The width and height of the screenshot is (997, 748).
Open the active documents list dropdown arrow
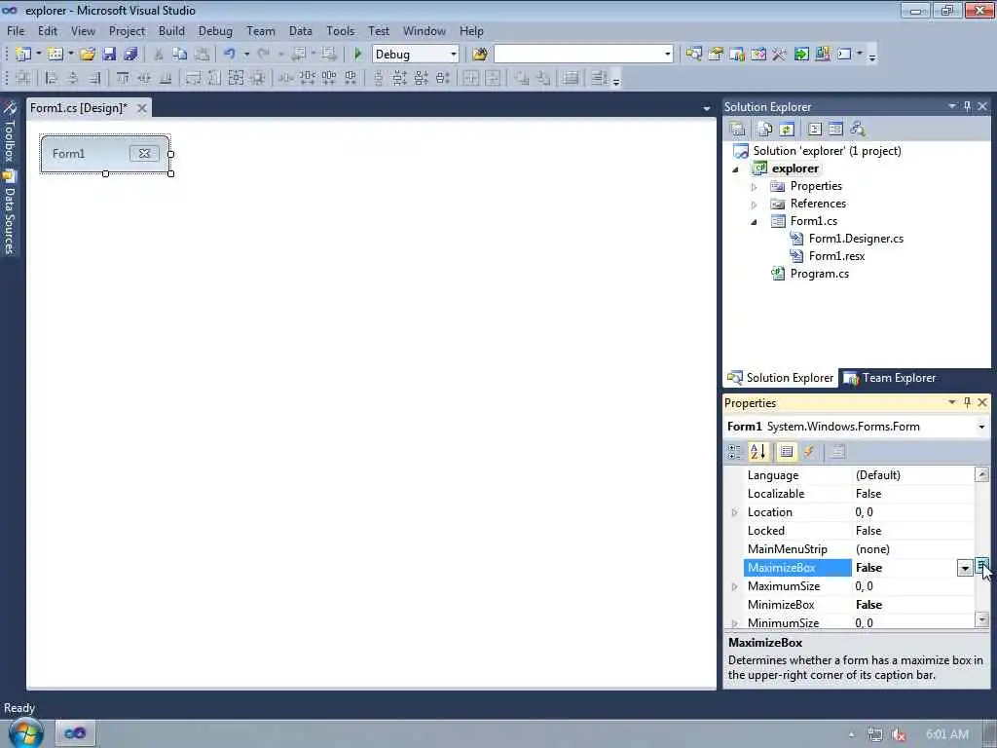click(x=707, y=109)
